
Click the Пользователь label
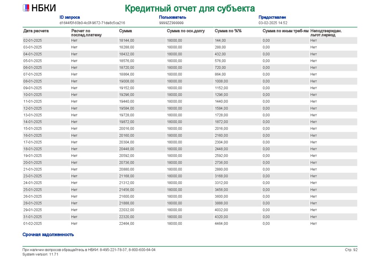pos(173,17)
